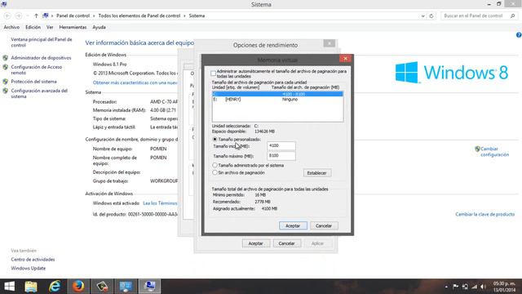The image size is (522, 294).
Task: Click Aceptar in Memoria virtual dialog
Action: 293,225
